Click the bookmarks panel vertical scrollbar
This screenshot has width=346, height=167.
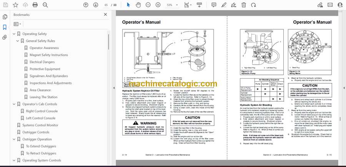(108, 42)
